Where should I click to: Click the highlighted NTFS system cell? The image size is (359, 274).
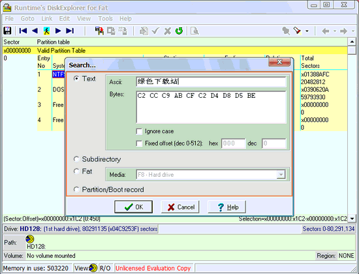coord(59,74)
